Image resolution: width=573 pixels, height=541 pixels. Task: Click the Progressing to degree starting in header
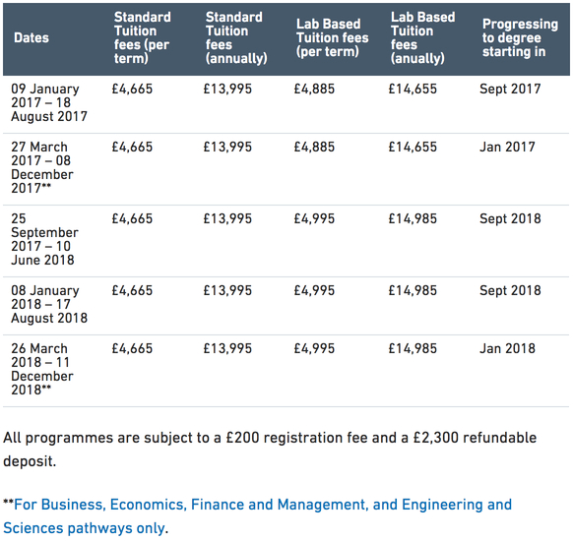[520, 38]
